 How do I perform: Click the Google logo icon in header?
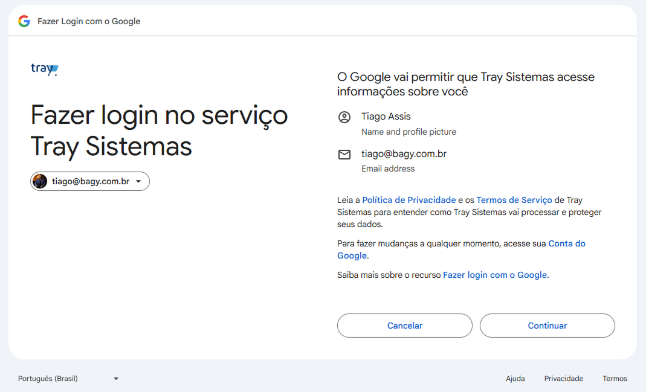tap(24, 21)
